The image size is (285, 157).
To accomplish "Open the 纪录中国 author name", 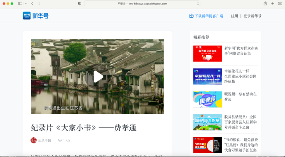I will pos(44,141).
